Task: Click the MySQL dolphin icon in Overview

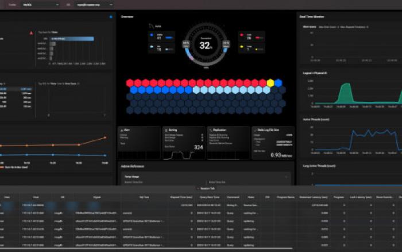Action: (151, 26)
